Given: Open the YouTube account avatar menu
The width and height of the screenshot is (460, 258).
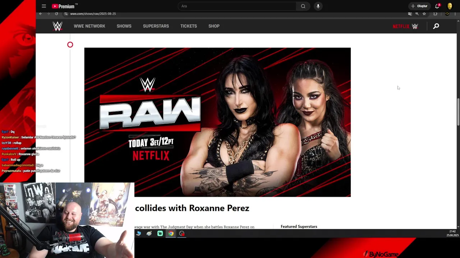Looking at the screenshot, I should [x=450, y=6].
